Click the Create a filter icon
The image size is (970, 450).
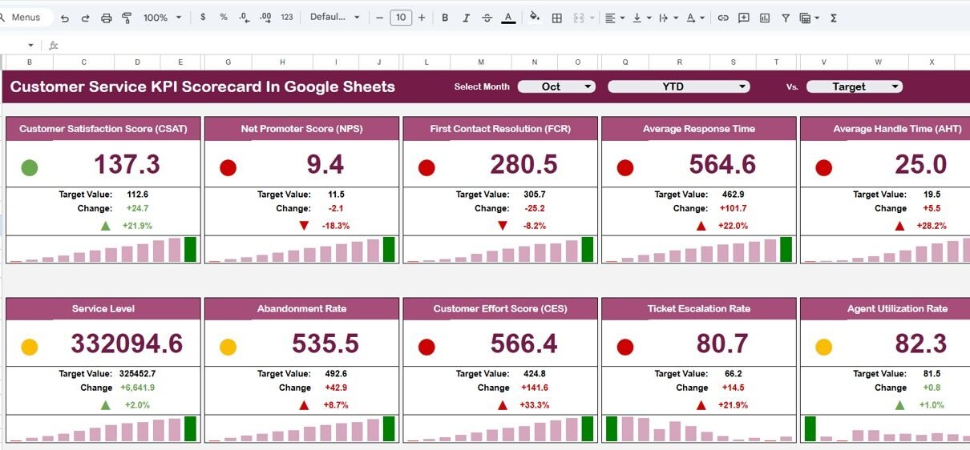(x=786, y=18)
